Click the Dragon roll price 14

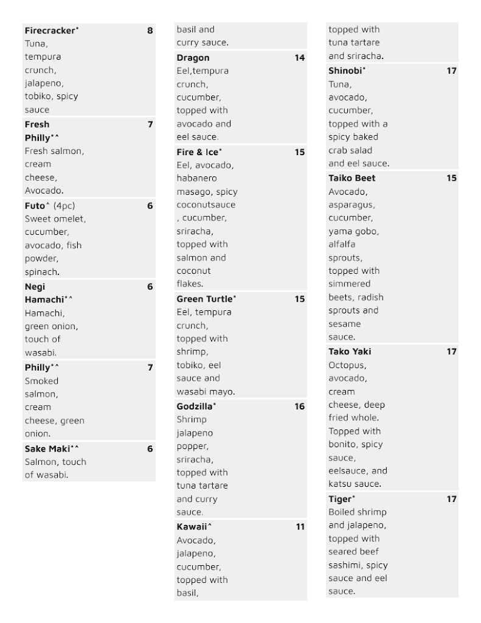299,58
